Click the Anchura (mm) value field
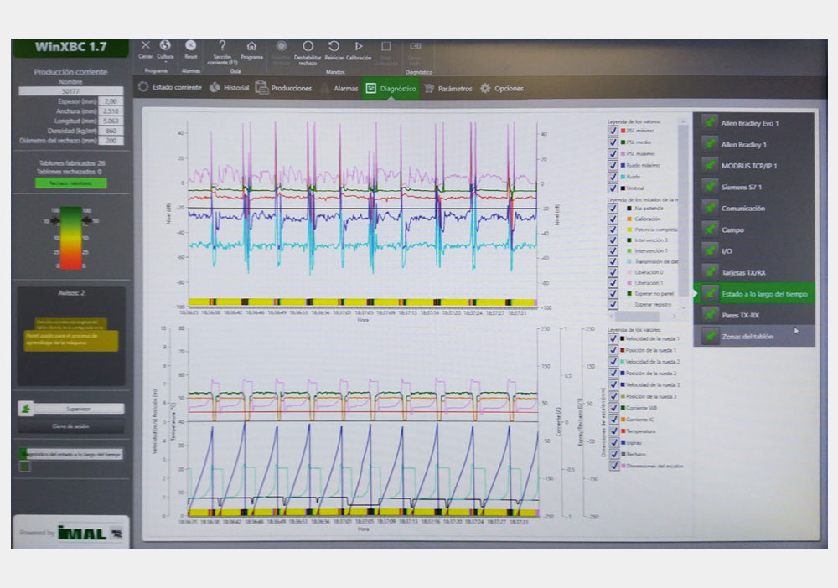The image size is (838, 588). click(x=111, y=111)
